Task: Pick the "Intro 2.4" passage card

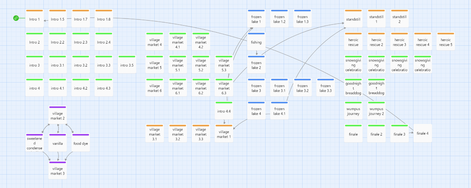Action: click(104, 41)
